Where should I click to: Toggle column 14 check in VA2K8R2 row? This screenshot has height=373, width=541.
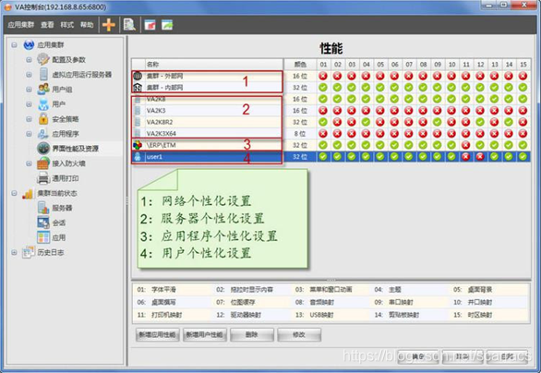(509, 122)
